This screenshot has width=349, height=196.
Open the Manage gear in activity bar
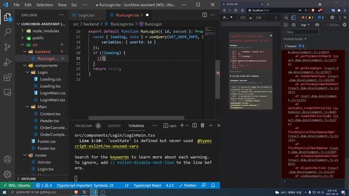[x=7, y=174]
